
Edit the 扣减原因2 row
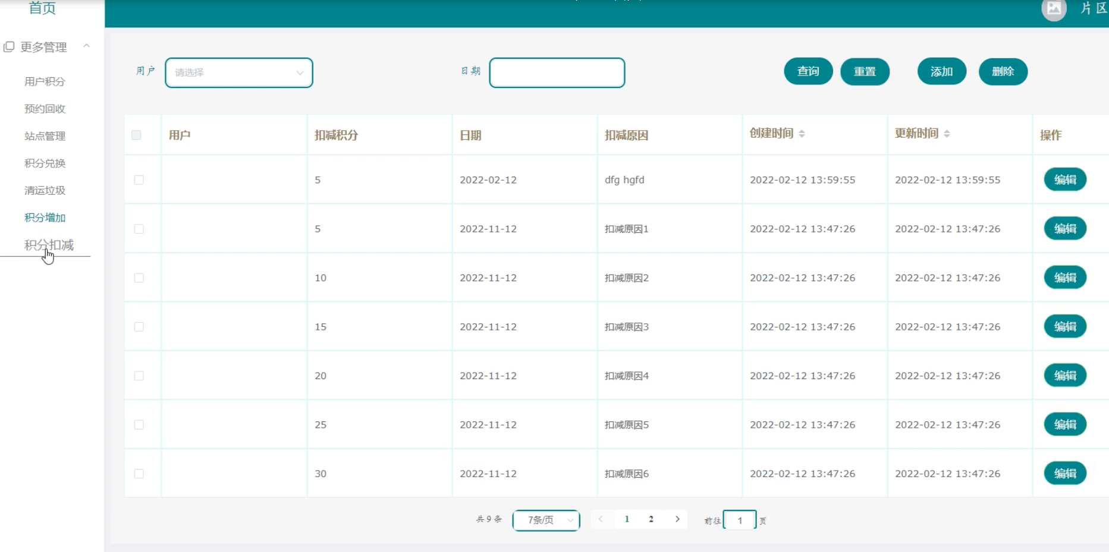pyautogui.click(x=1065, y=277)
